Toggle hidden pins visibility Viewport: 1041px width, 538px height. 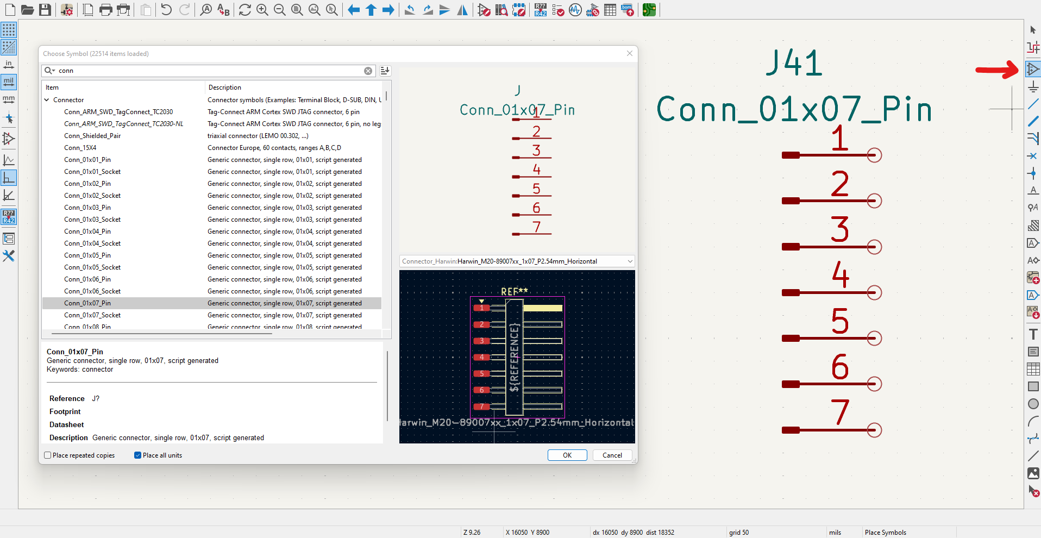9,139
